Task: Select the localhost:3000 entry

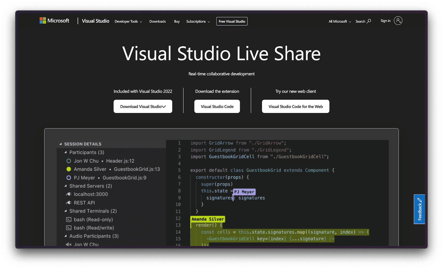Action: (x=91, y=194)
